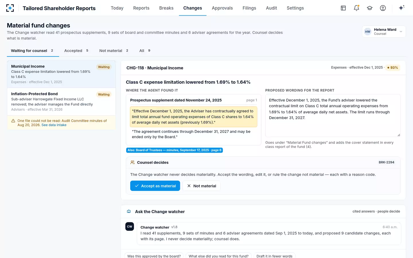The width and height of the screenshot is (413, 258).
Task: Ask 'What else did you read for this fund?'
Action: (x=219, y=256)
